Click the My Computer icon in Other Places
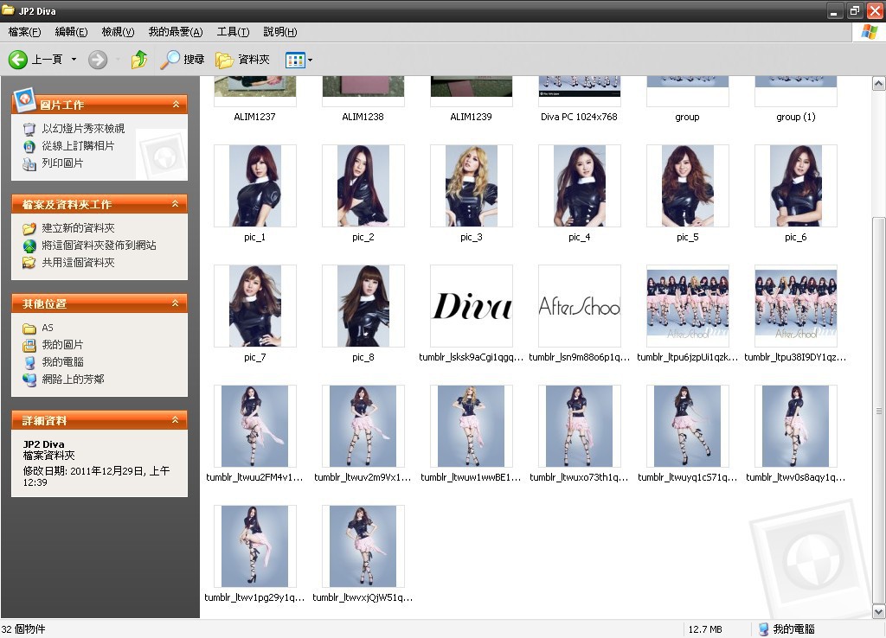 click(29, 362)
